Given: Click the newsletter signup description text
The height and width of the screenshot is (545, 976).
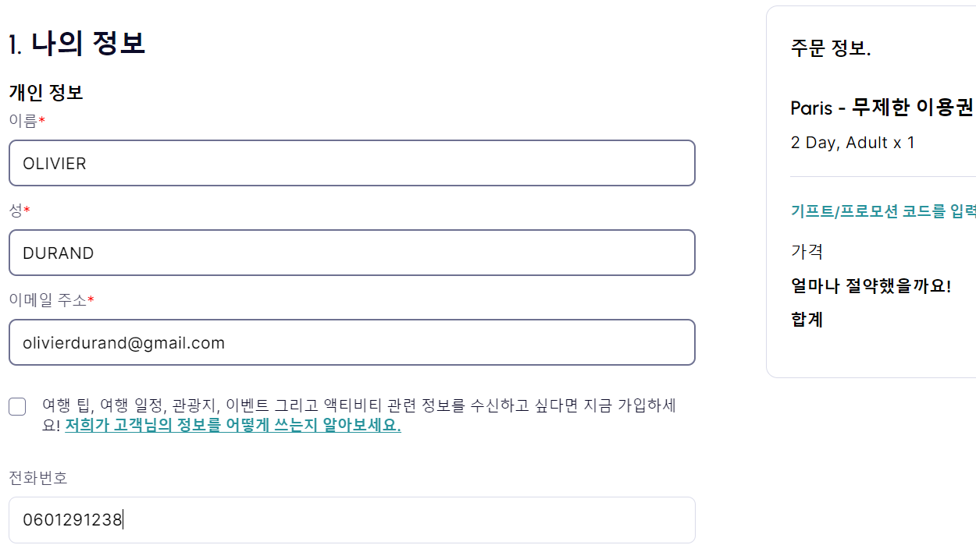Looking at the screenshot, I should [358, 406].
